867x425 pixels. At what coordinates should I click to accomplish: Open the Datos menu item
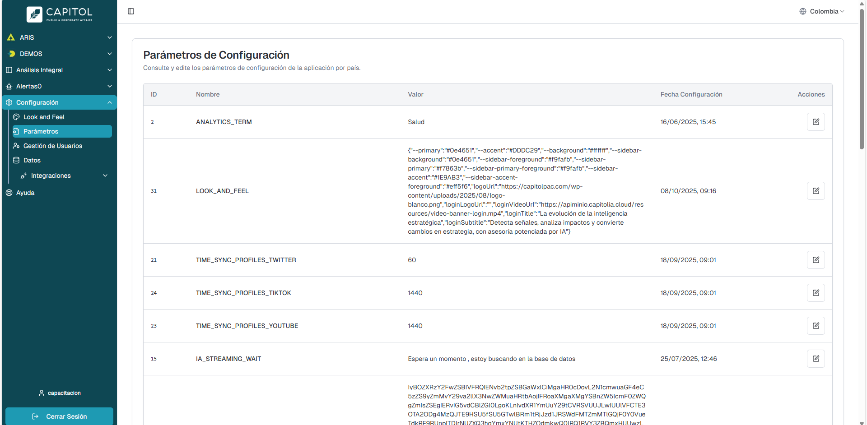tap(32, 160)
